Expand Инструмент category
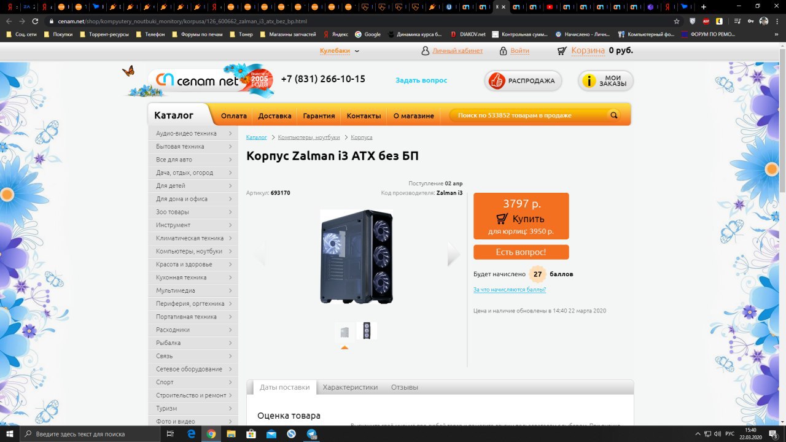The image size is (786, 442). click(x=193, y=225)
